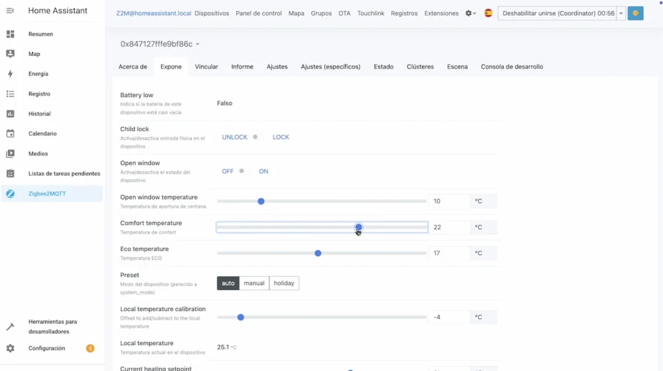Open Mapa in the top navbar

click(x=297, y=13)
